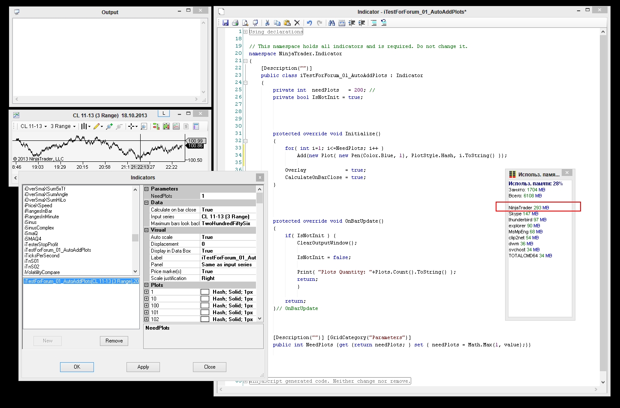Collapse the Visual property category
The width and height of the screenshot is (620, 408).
coord(147,230)
